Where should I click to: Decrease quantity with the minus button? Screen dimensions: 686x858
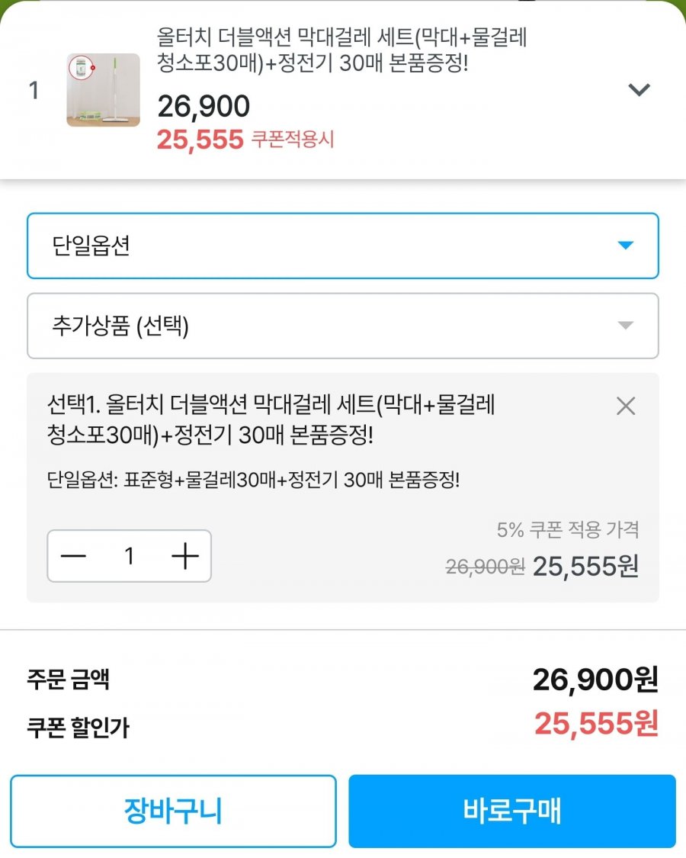[74, 556]
